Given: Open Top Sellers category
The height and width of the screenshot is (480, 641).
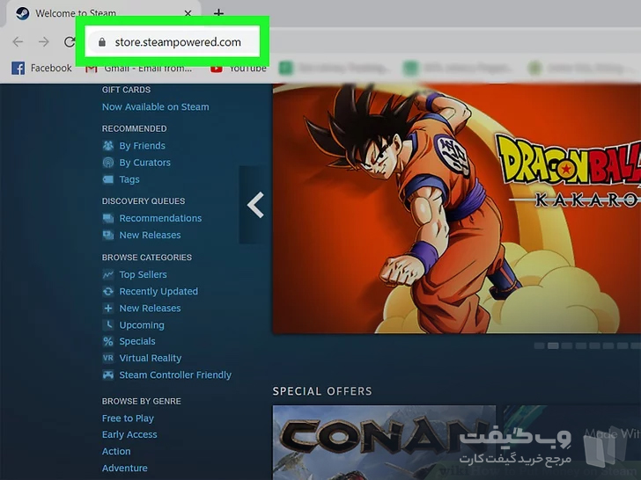Looking at the screenshot, I should point(143,274).
